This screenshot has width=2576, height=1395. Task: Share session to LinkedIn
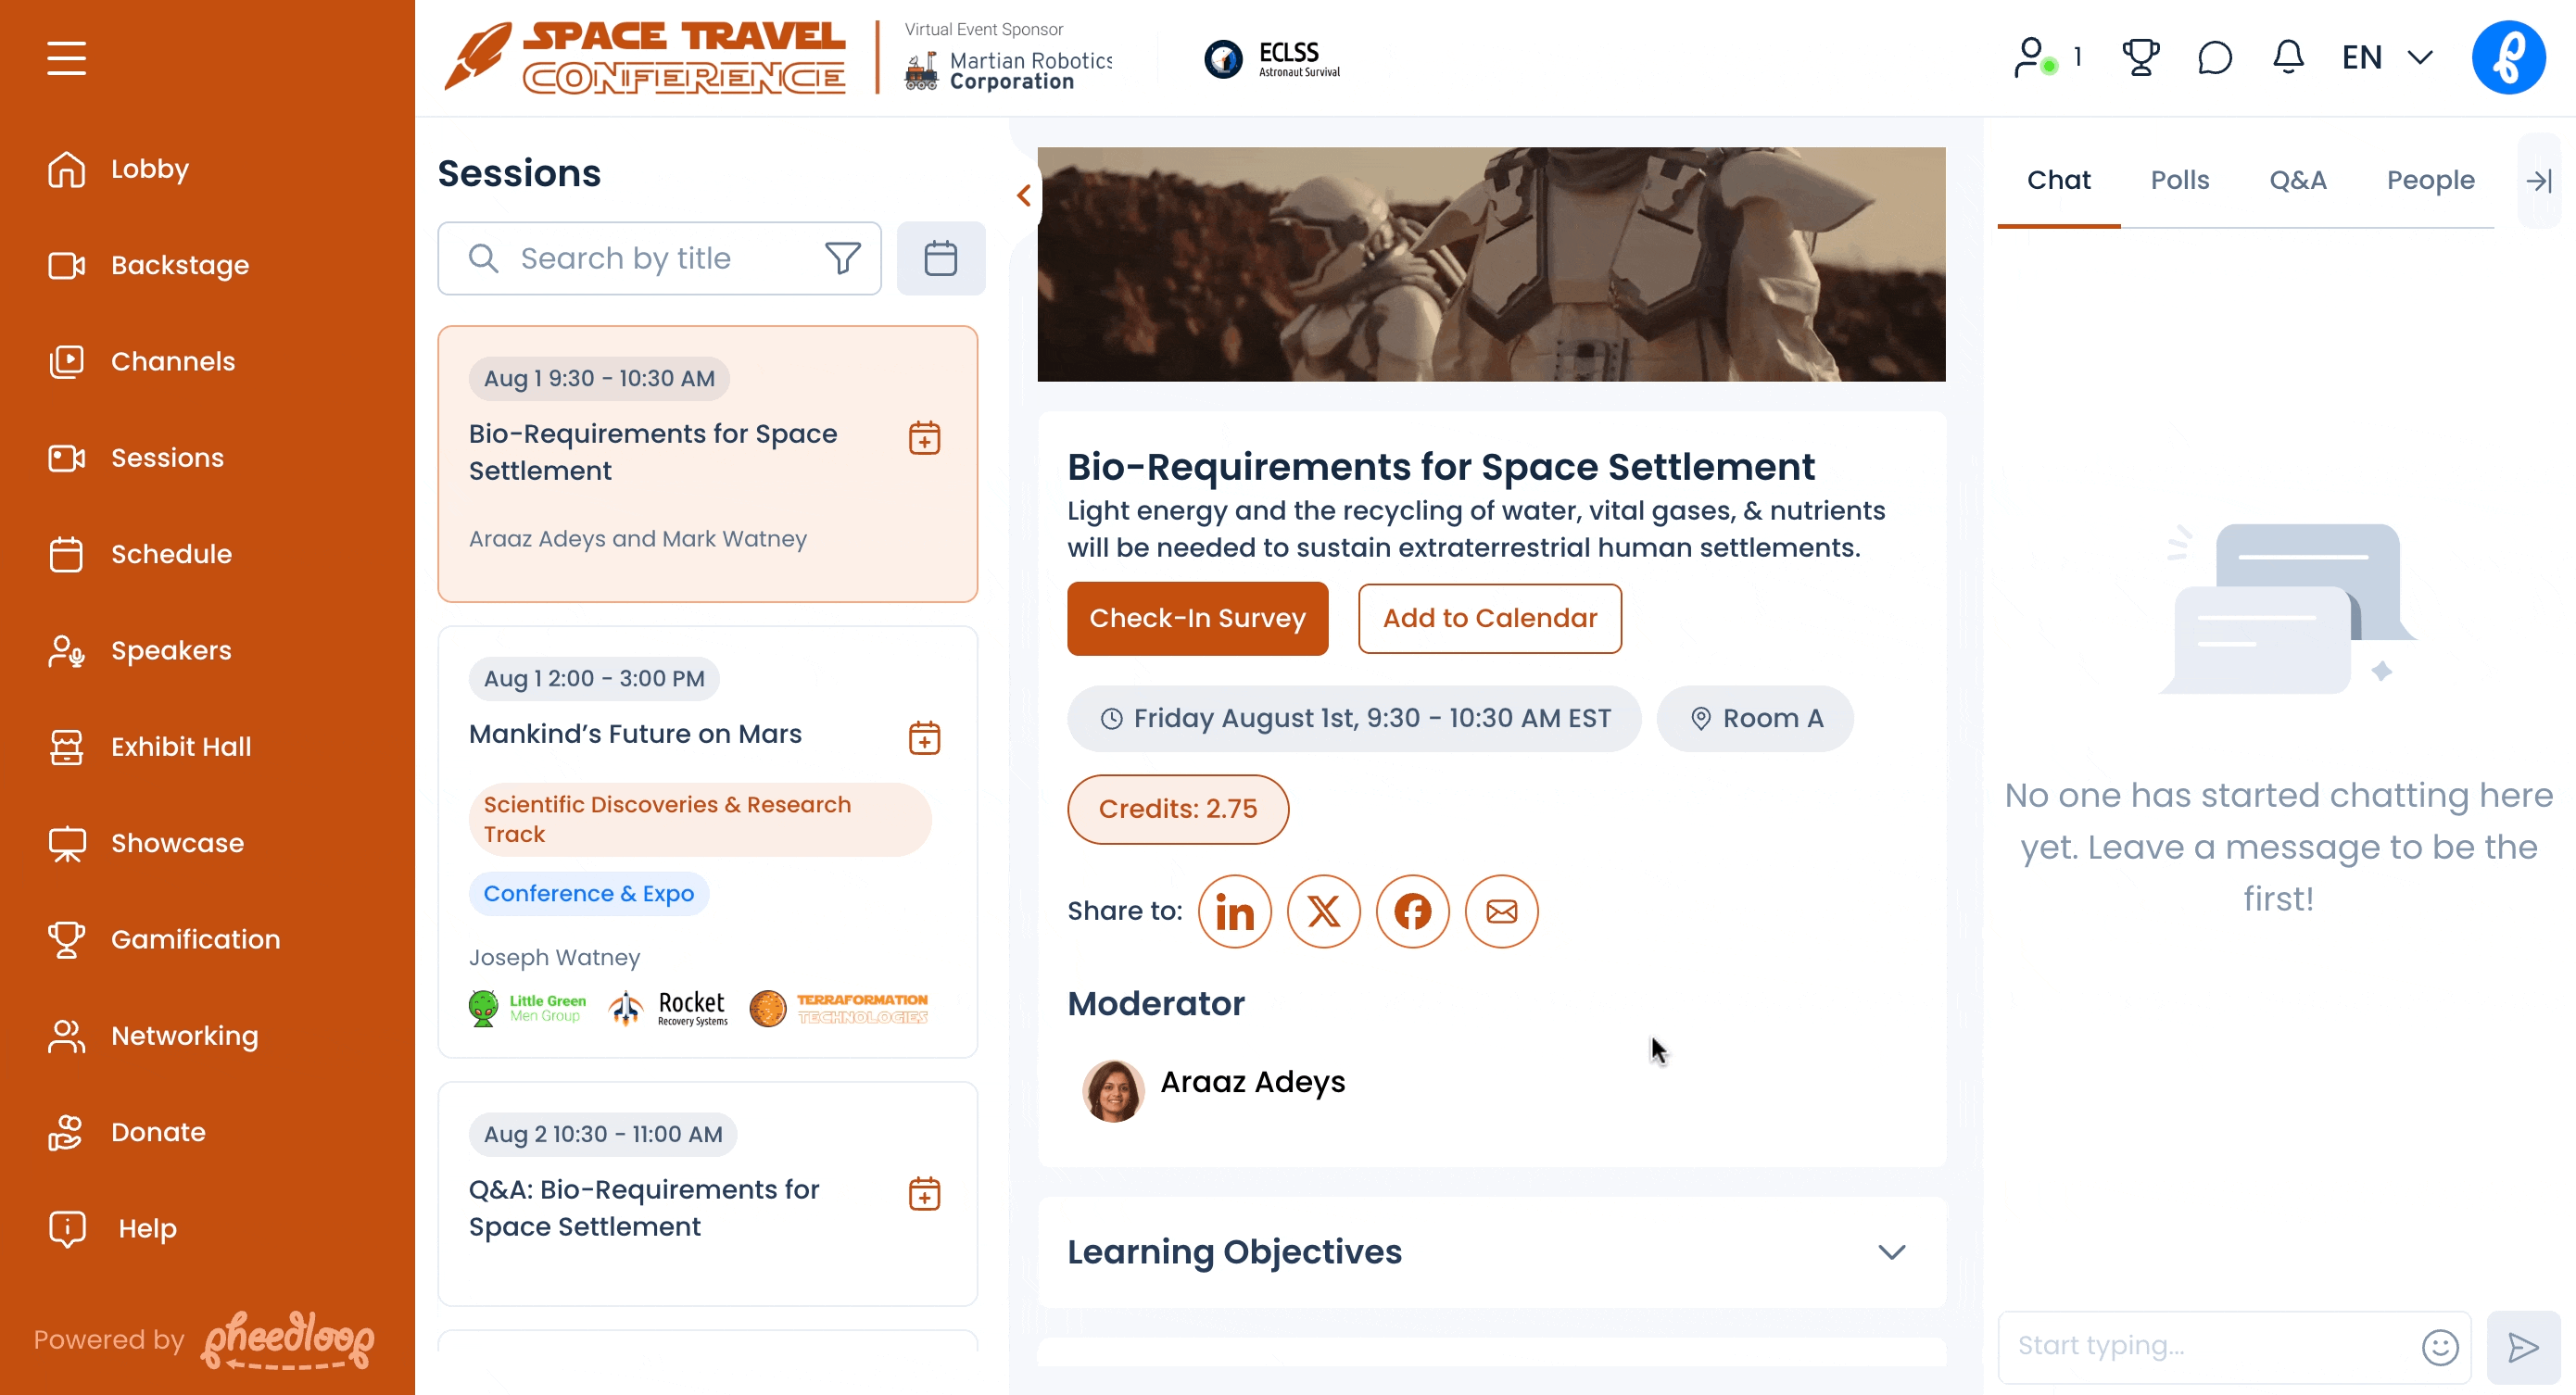pyautogui.click(x=1234, y=911)
